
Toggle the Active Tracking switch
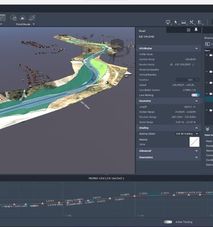coord(168,222)
